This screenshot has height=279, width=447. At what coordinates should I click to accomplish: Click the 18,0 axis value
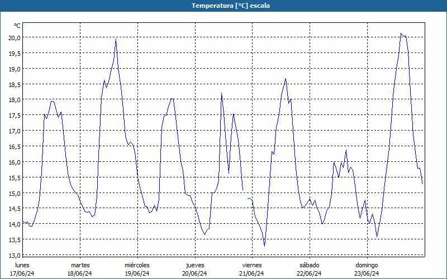click(15, 100)
